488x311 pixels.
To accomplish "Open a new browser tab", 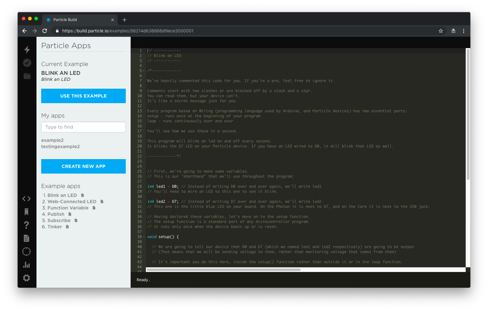I will [125, 20].
